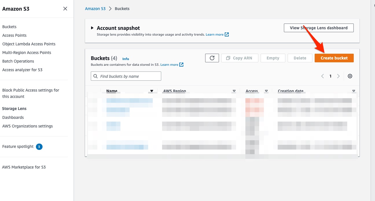This screenshot has width=375, height=201.
Task: Refresh the bucket list
Action: click(212, 58)
